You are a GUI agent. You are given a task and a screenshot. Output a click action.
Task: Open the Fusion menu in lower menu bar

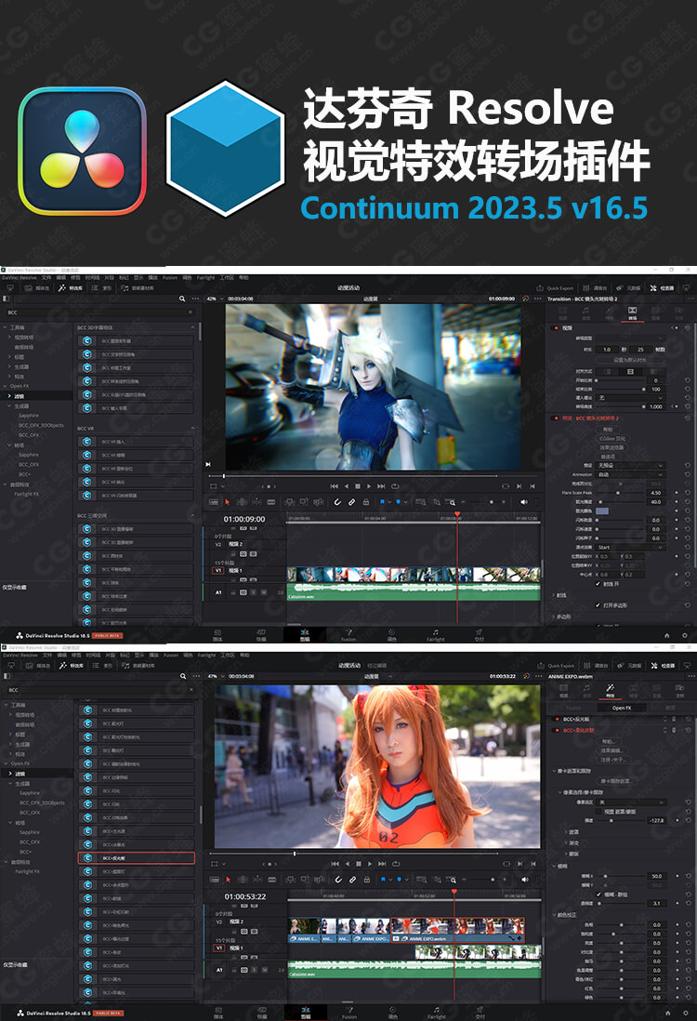click(x=170, y=655)
